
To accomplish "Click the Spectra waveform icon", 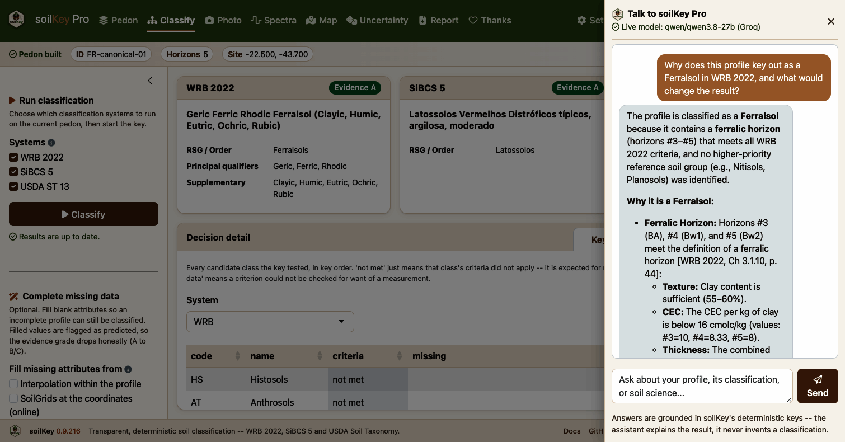I will pos(256,20).
